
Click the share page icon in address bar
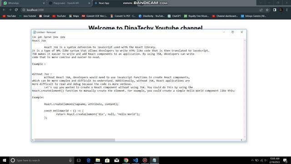tap(261, 10)
